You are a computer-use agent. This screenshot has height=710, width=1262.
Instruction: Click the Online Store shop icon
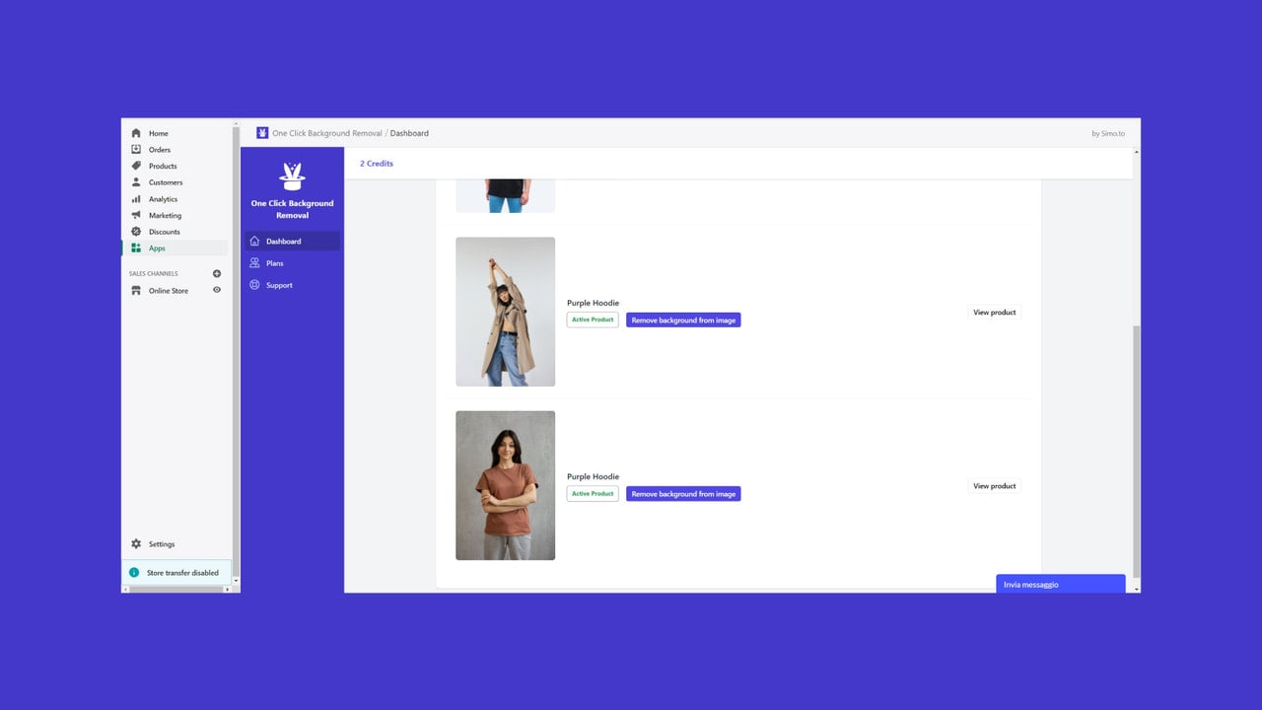[136, 291]
